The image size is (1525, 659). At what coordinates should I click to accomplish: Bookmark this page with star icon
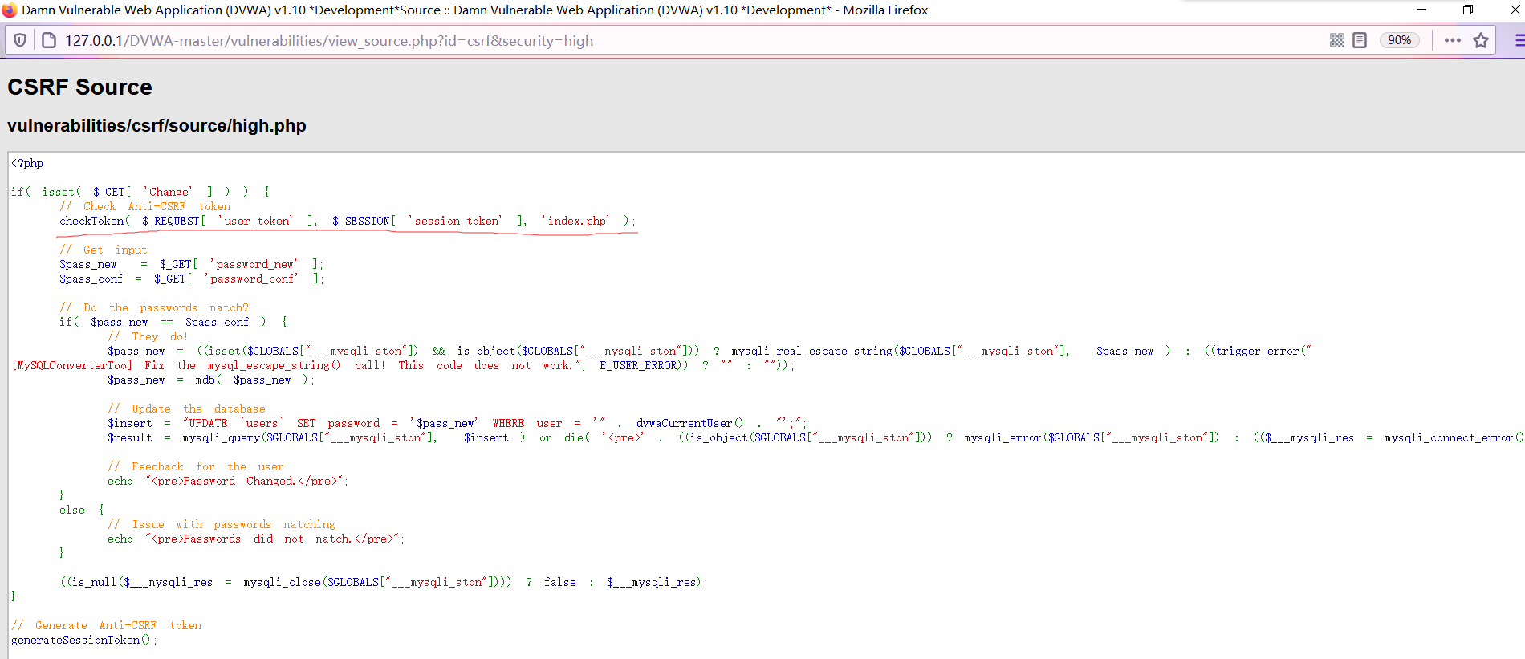(x=1481, y=40)
